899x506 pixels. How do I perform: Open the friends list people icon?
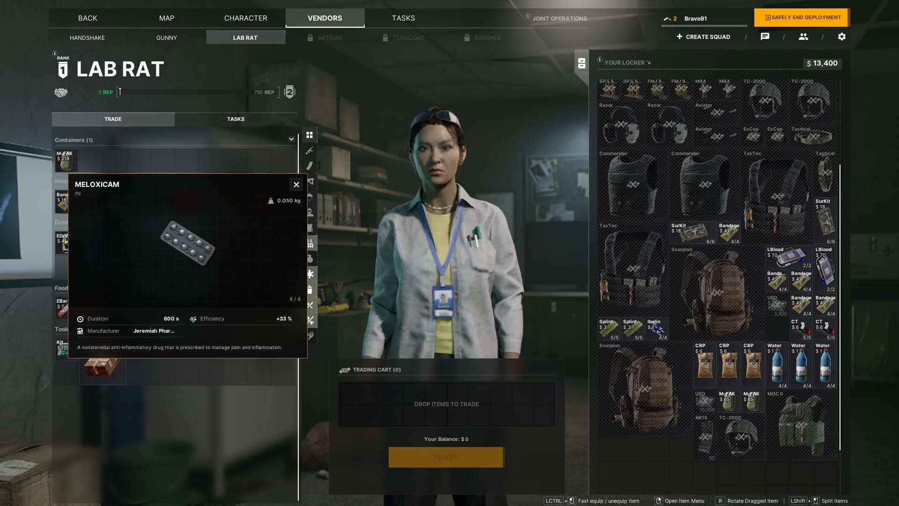[803, 37]
